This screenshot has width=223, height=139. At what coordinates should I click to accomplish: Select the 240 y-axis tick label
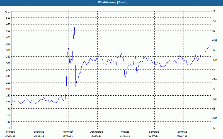8,76
